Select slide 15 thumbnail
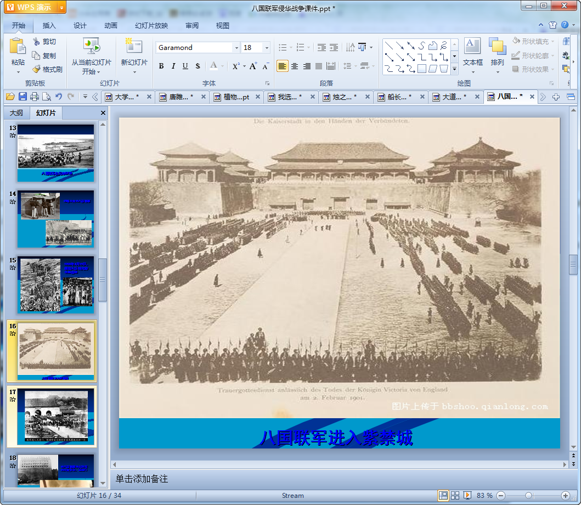The height and width of the screenshot is (505, 581). [55, 285]
